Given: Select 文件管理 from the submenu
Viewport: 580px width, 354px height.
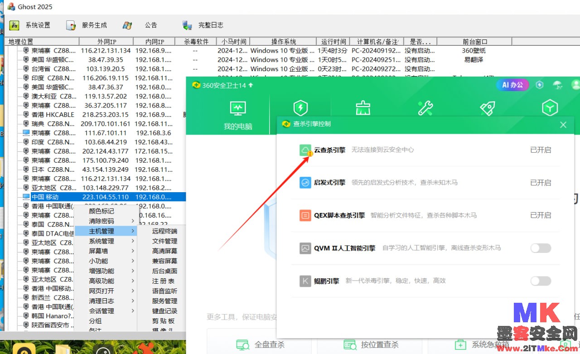Looking at the screenshot, I should click(164, 241).
